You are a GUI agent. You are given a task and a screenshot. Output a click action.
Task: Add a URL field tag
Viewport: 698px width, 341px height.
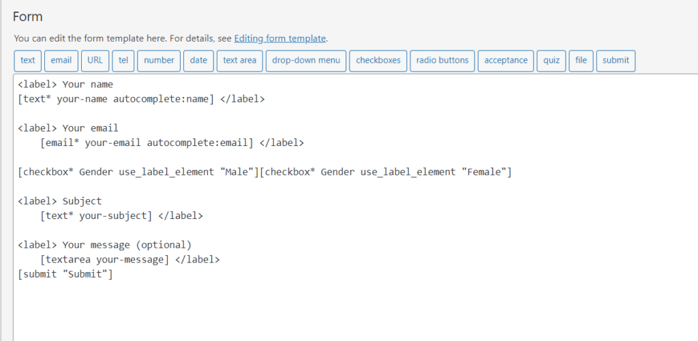tap(95, 60)
